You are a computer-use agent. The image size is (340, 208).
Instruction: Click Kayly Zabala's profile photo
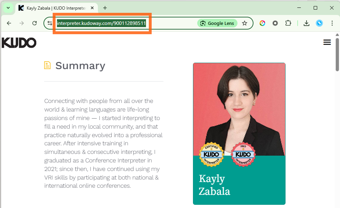coord(239,109)
